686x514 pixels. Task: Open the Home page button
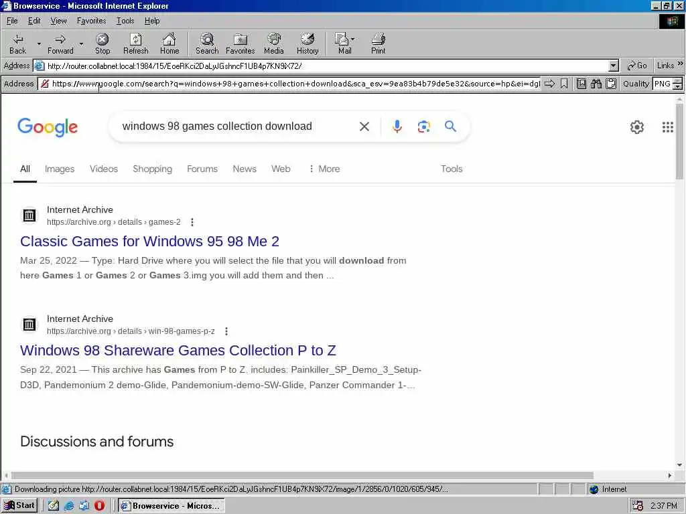click(x=169, y=44)
